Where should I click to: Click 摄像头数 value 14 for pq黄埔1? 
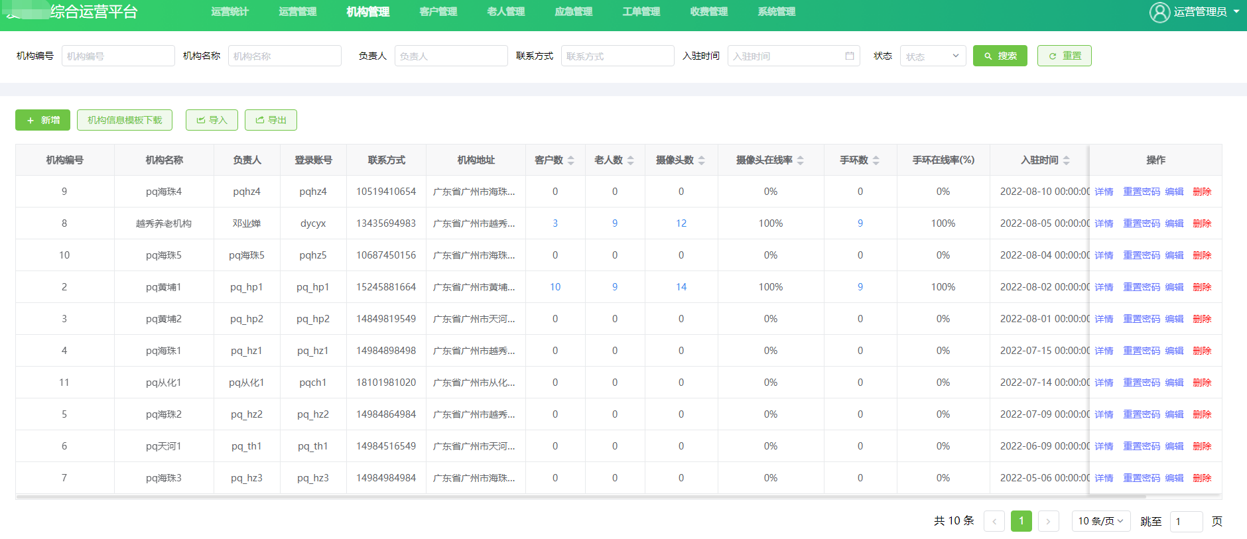point(681,287)
